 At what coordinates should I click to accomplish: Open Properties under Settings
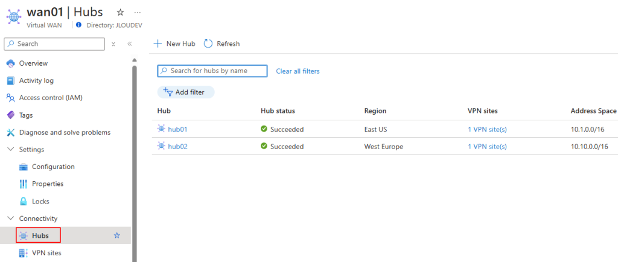pyautogui.click(x=48, y=184)
